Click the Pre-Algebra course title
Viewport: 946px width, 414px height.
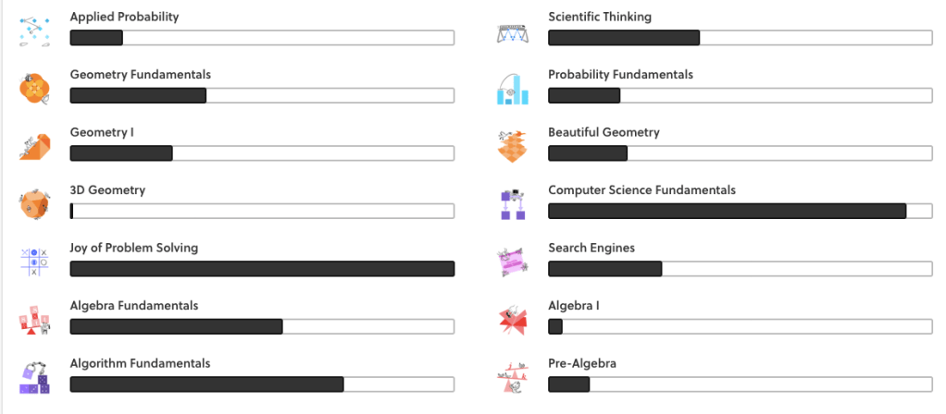pos(582,363)
